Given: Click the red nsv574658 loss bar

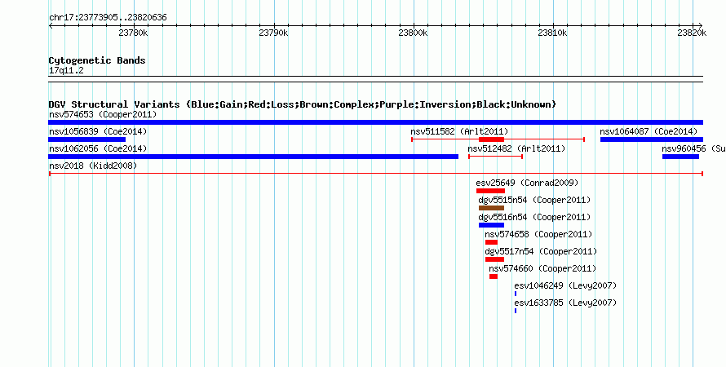Looking at the screenshot, I should 491,242.
